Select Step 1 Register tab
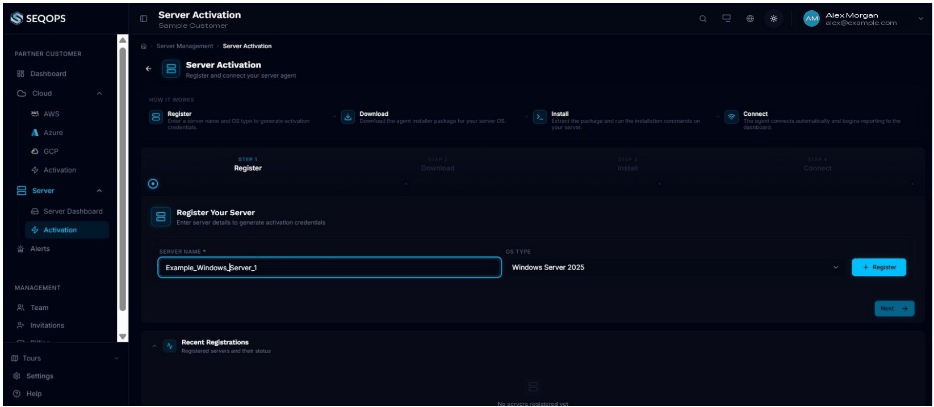Screen dimensions: 934x407 pyautogui.click(x=248, y=165)
